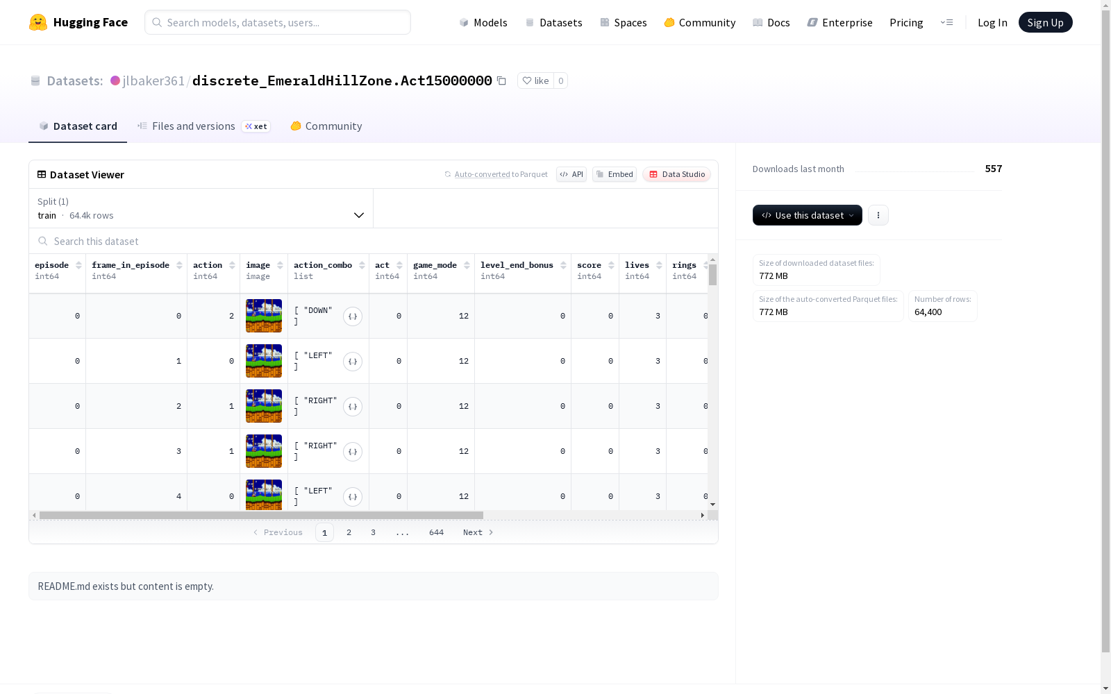Viewport: 1111px width, 694px height.
Task: Open the jlbaker361 profile link
Action: [153, 81]
